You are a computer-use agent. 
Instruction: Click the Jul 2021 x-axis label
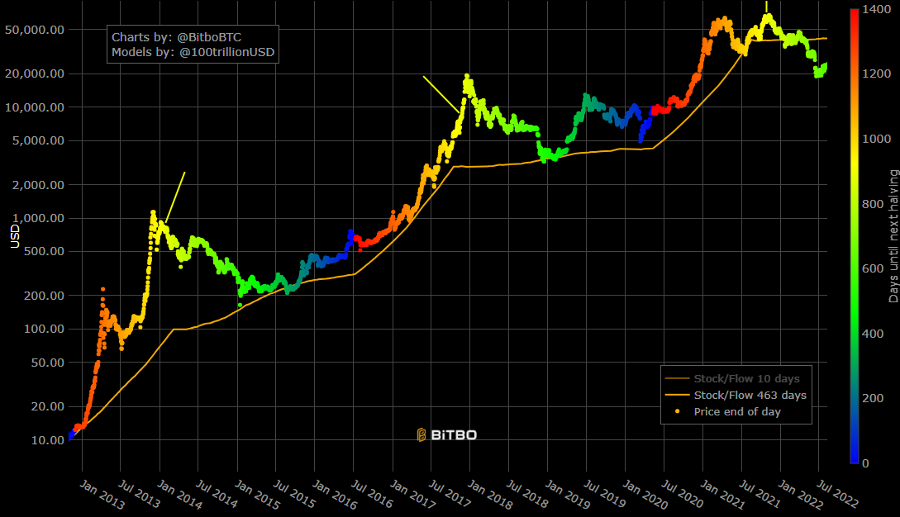pyautogui.click(x=760, y=495)
